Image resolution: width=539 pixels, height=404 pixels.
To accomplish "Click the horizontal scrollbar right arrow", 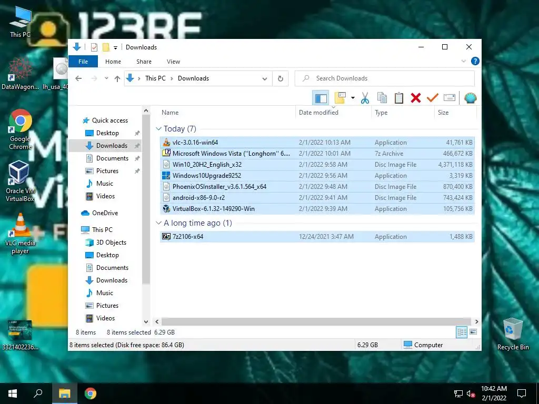I will [x=476, y=322].
